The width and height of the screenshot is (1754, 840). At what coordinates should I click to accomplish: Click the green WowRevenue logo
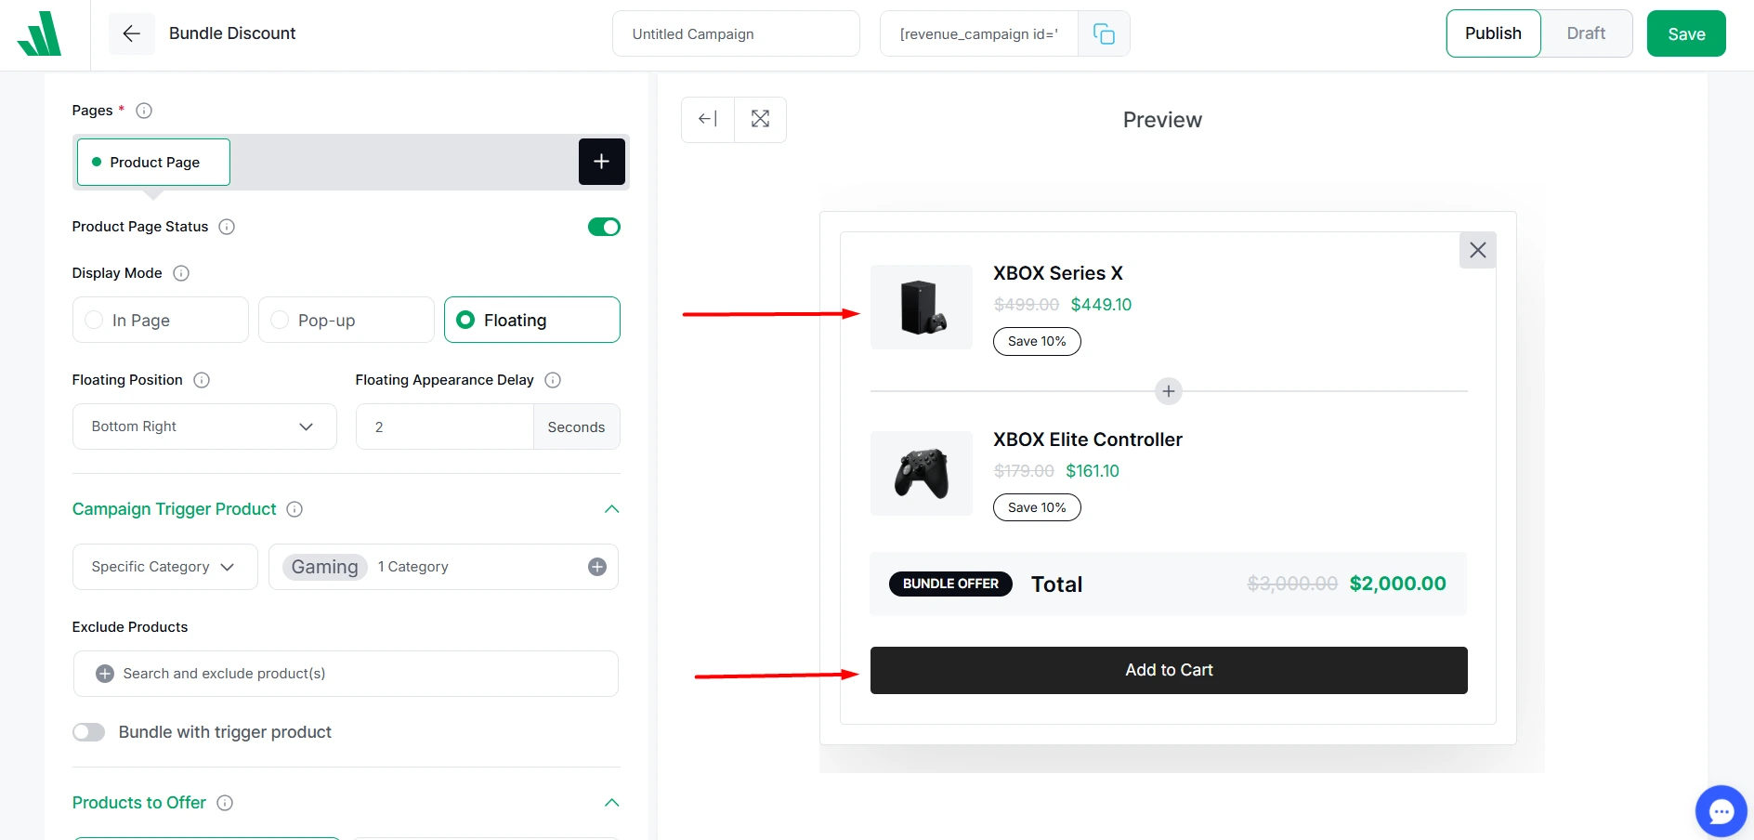pyautogui.click(x=39, y=33)
